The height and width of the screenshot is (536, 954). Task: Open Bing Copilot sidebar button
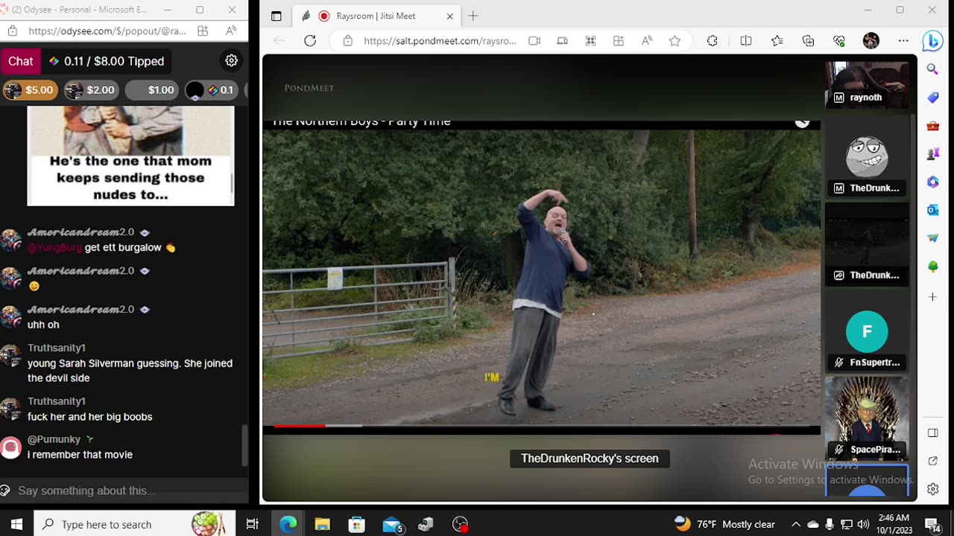pos(932,42)
